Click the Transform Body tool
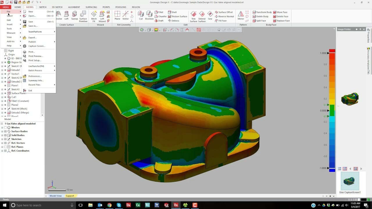372x209 pixels. pos(262,12)
